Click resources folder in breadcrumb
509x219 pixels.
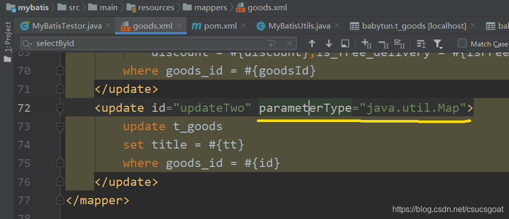tap(150, 7)
